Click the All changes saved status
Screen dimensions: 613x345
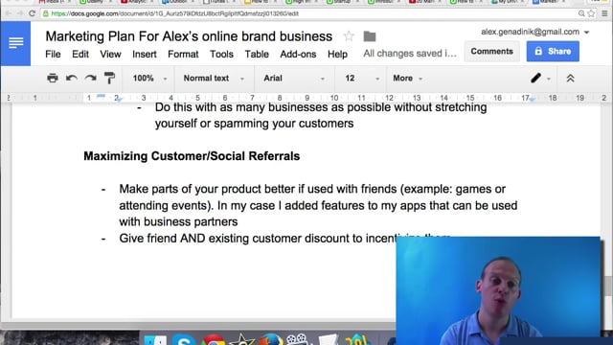click(x=410, y=54)
